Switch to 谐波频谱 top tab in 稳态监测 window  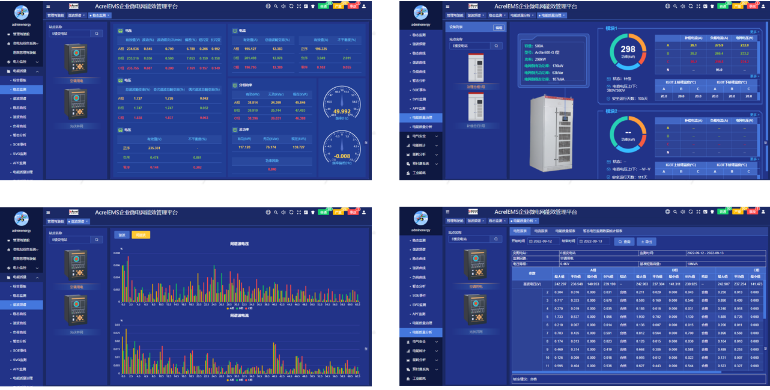coord(76,15)
